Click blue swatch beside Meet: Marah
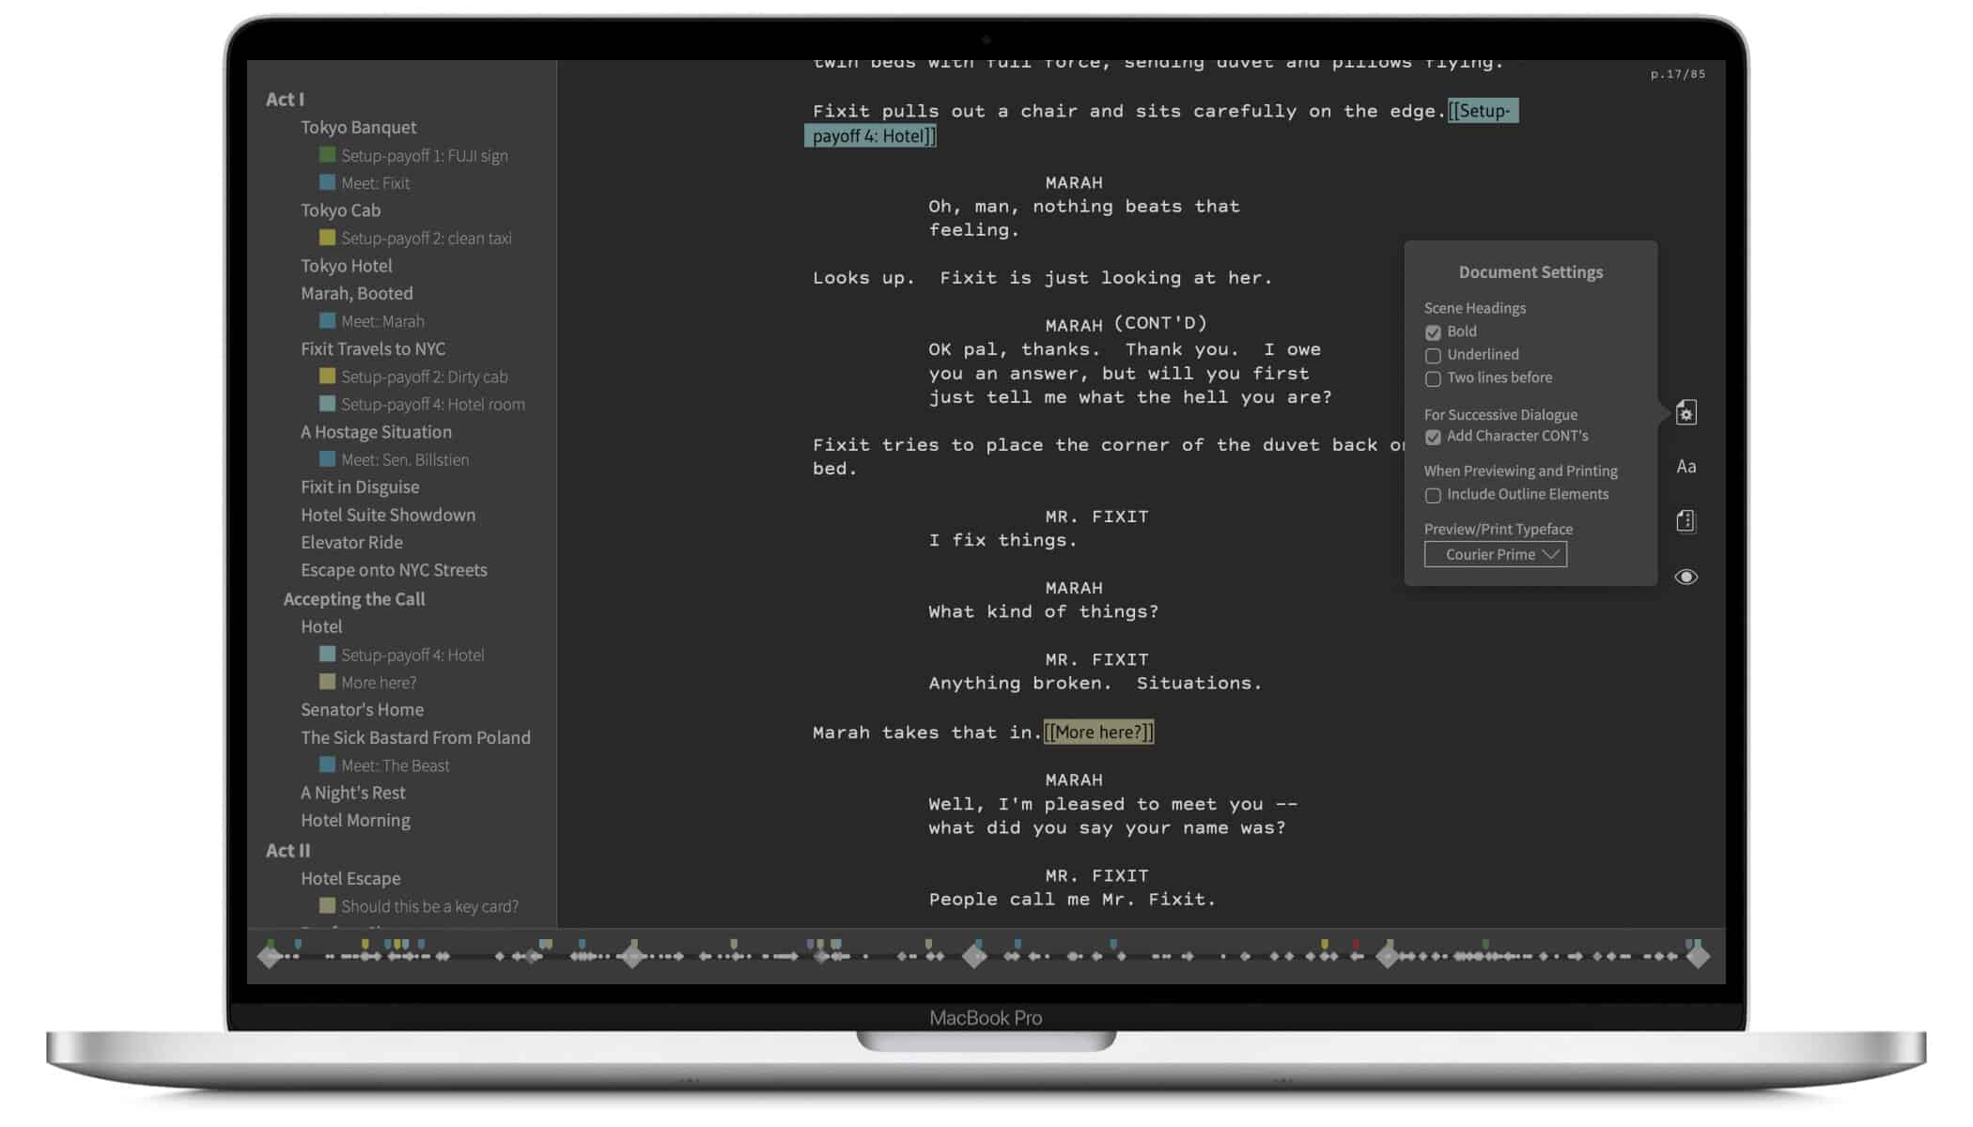1973x1127 pixels. (x=327, y=320)
